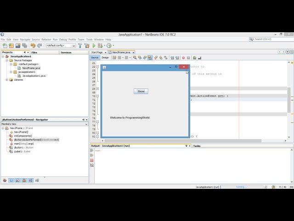Screen dimensions: 294x221
Task: Stop the running application with red stop icon
Action: (x=92, y=160)
